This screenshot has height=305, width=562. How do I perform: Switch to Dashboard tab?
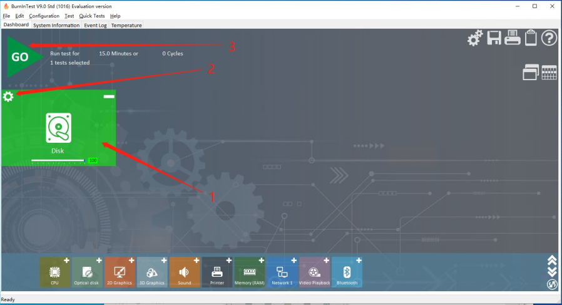coord(16,24)
